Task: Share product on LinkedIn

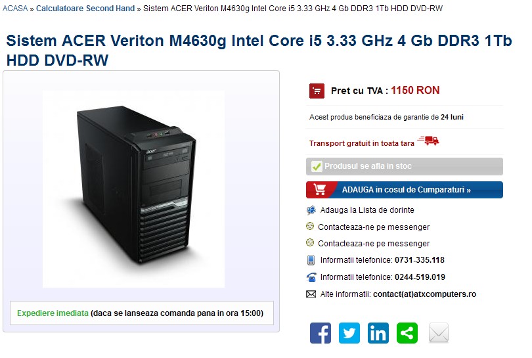Action: (378, 333)
